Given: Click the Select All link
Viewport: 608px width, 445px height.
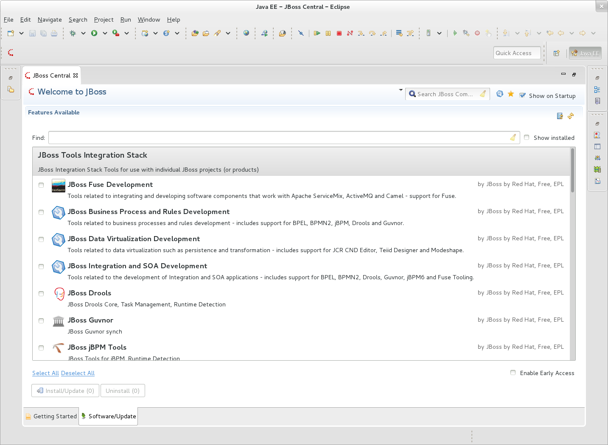Looking at the screenshot, I should 45,373.
